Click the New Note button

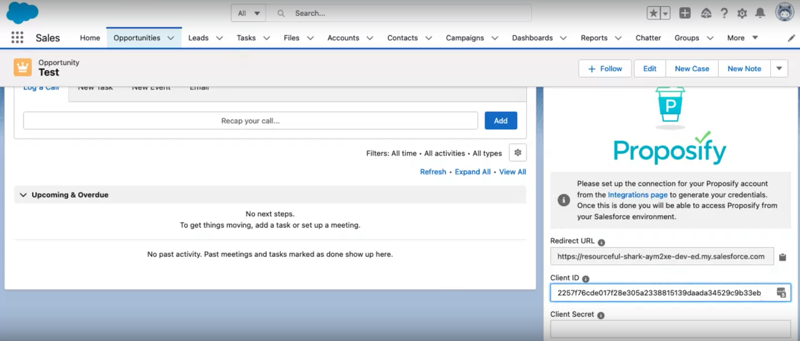744,68
